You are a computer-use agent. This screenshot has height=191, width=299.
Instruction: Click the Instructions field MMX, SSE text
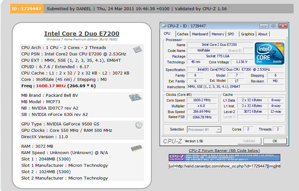[x=235, y=87]
